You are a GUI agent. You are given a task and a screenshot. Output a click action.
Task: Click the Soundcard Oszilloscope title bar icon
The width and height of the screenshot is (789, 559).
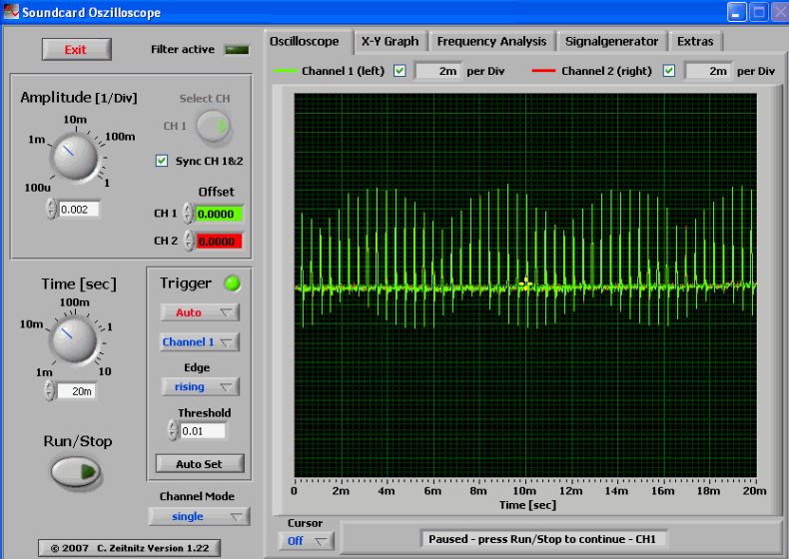tap(11, 11)
